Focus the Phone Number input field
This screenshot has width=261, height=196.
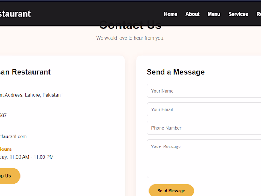[204, 128]
